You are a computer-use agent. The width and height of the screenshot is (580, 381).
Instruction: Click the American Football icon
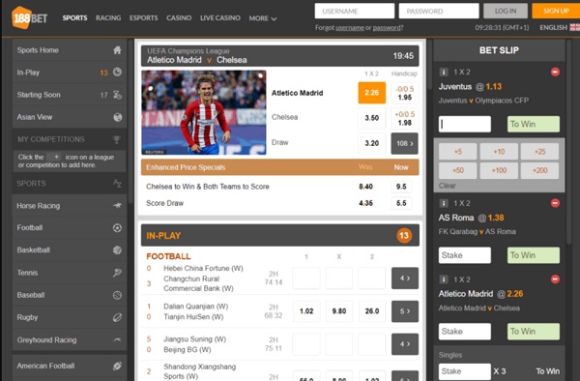pyautogui.click(x=117, y=366)
